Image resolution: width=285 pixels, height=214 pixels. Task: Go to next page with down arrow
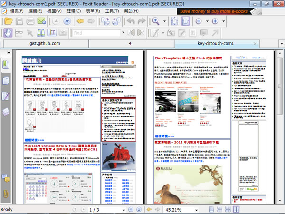pyautogui.click(x=67, y=21)
